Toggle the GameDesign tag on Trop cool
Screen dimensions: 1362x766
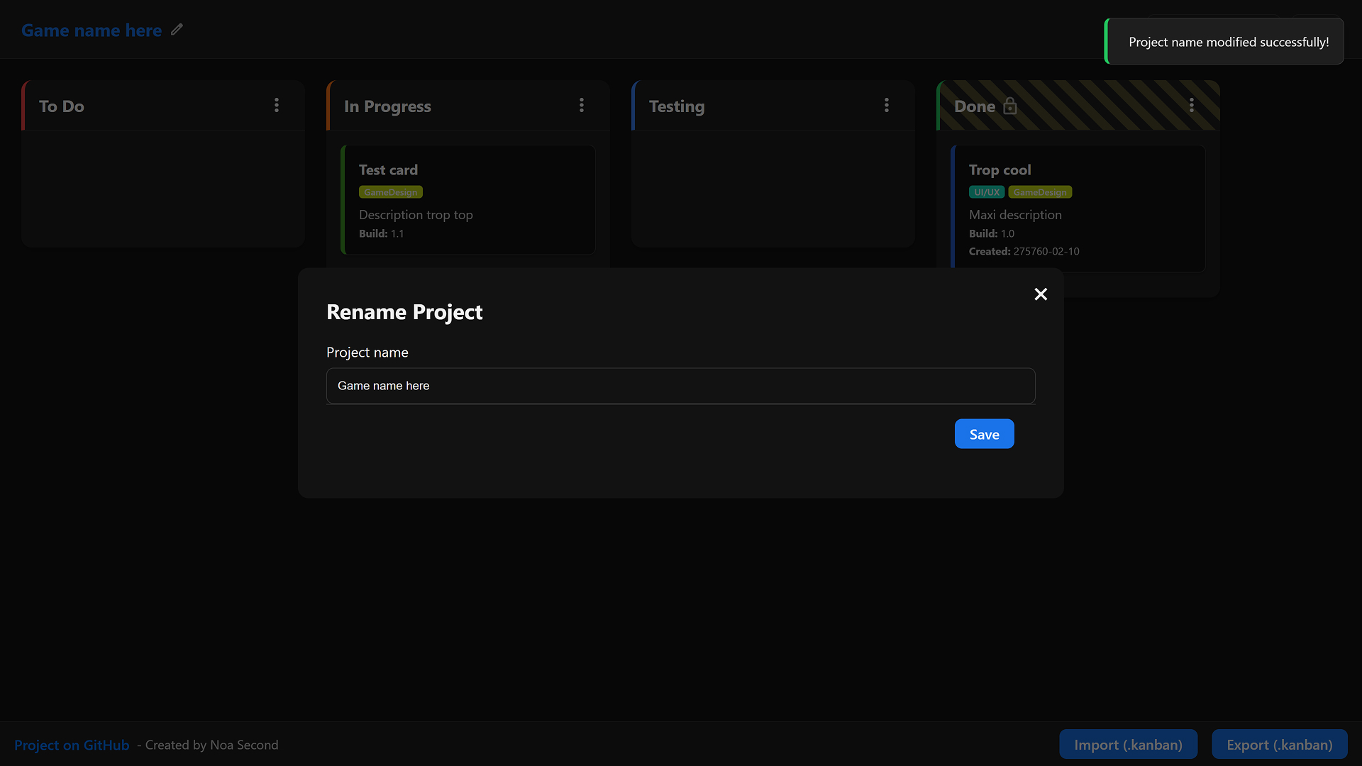point(1039,191)
